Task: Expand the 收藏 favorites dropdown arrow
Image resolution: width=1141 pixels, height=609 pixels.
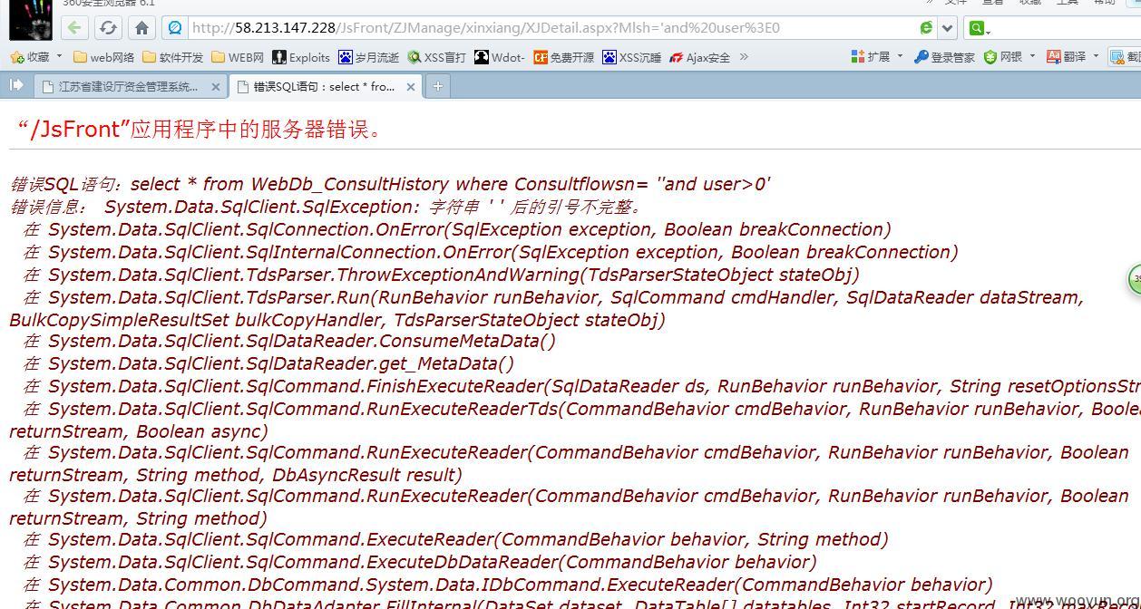Action: coord(60,56)
